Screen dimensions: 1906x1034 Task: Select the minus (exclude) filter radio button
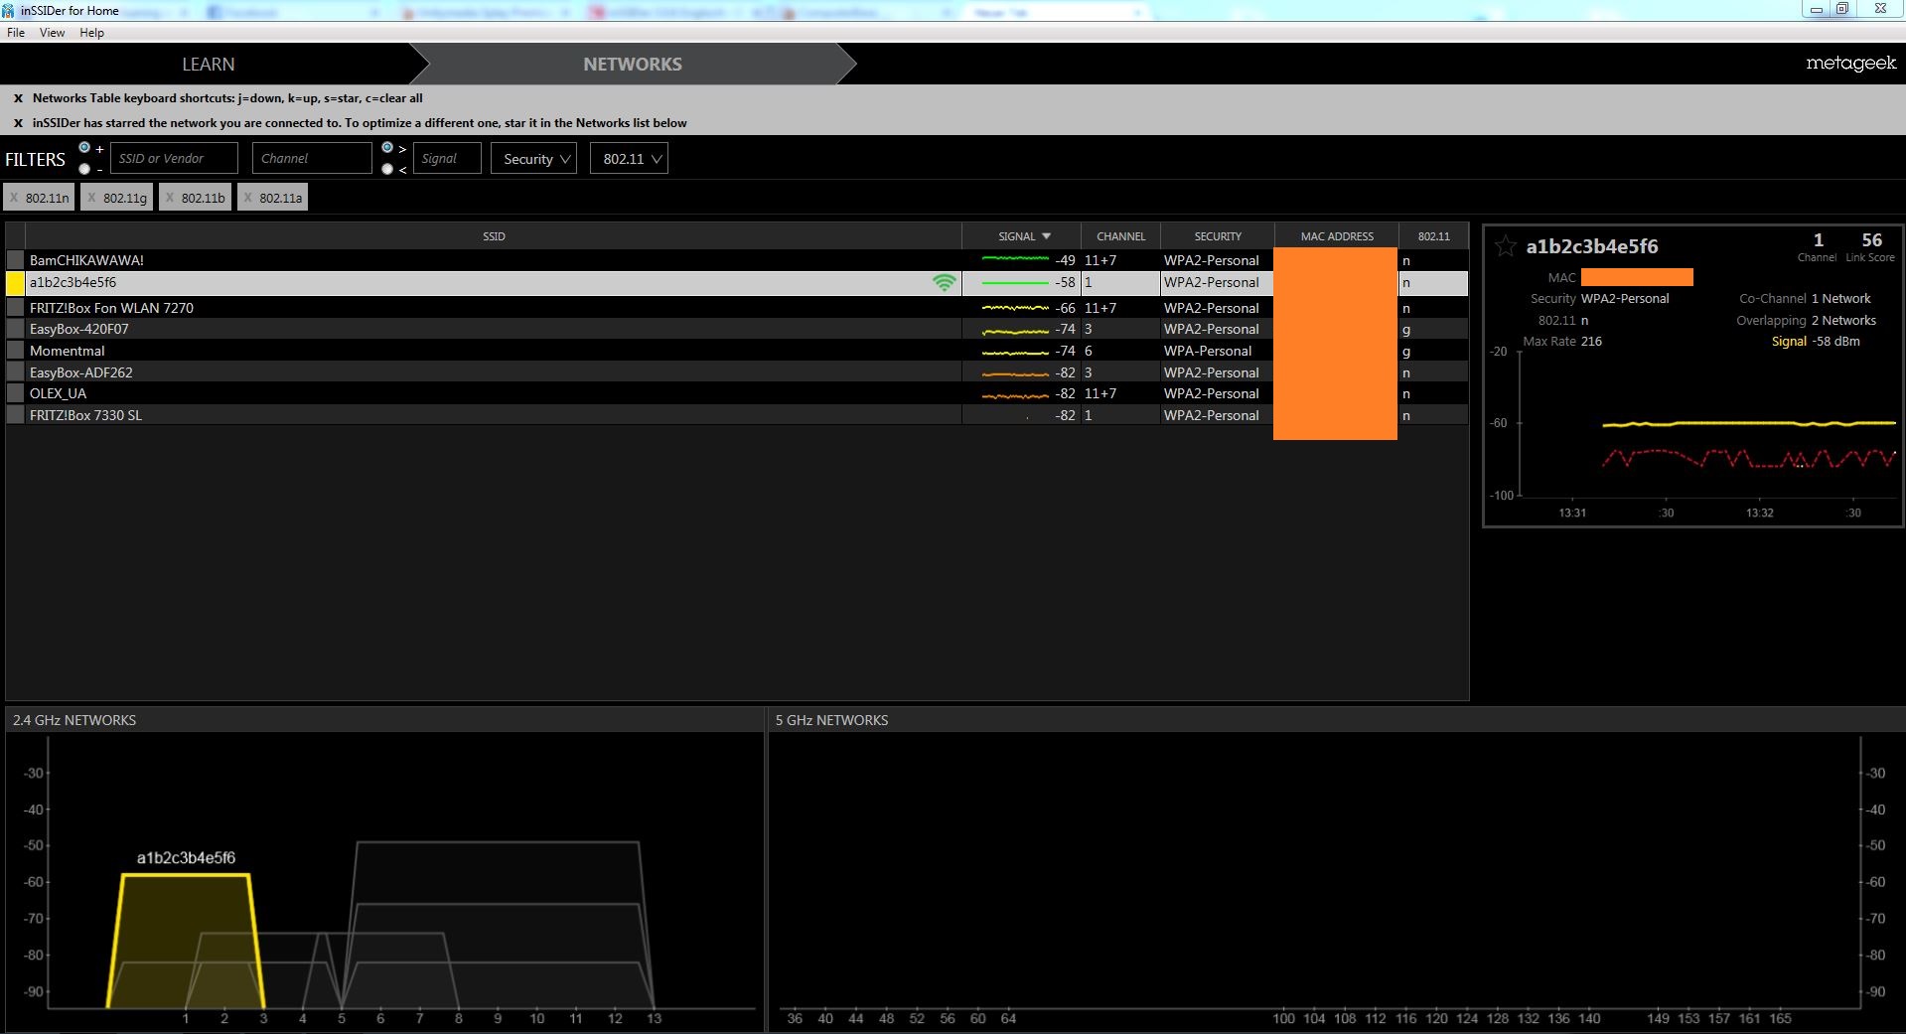(84, 169)
